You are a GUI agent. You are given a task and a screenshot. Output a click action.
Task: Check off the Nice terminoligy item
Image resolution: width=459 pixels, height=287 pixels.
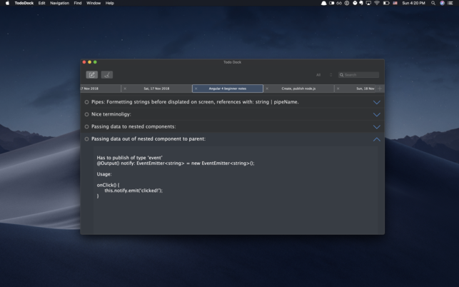tap(86, 114)
